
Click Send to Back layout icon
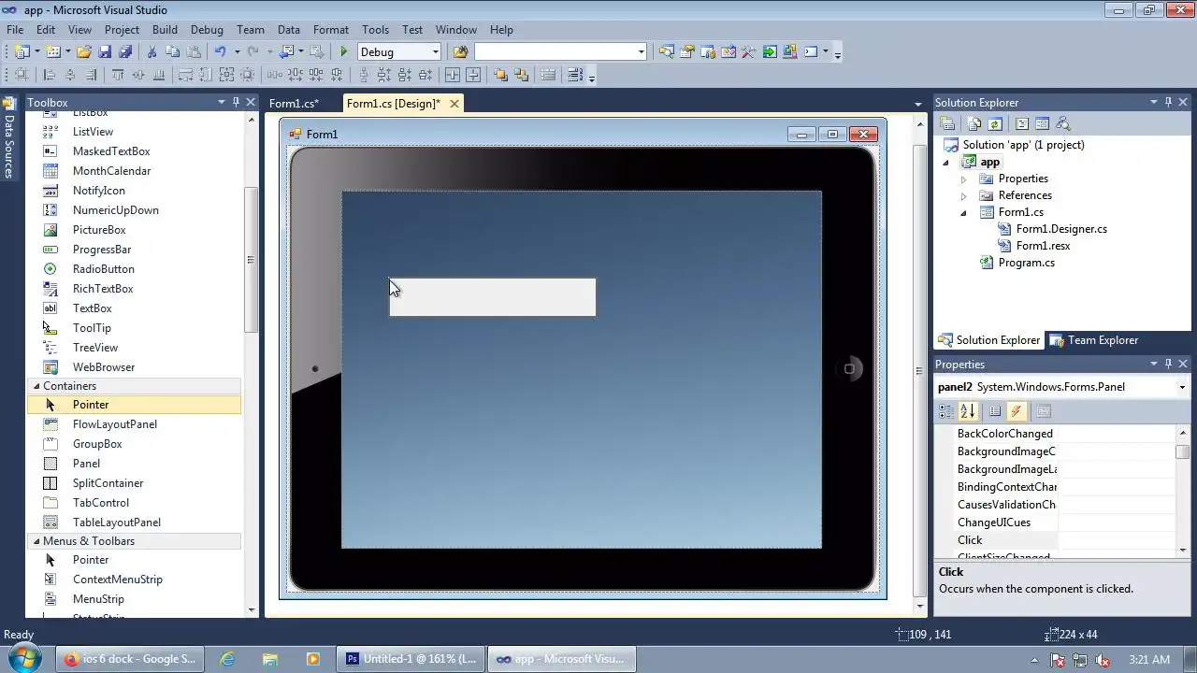(x=521, y=76)
